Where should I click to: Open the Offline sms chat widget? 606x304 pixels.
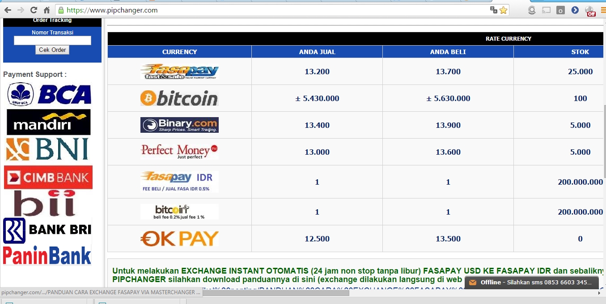pos(532,283)
